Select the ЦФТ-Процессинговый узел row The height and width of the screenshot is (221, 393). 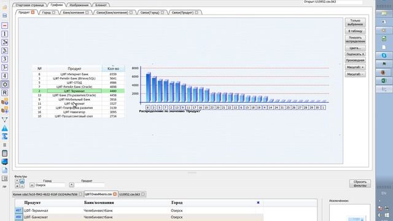(x=79, y=116)
